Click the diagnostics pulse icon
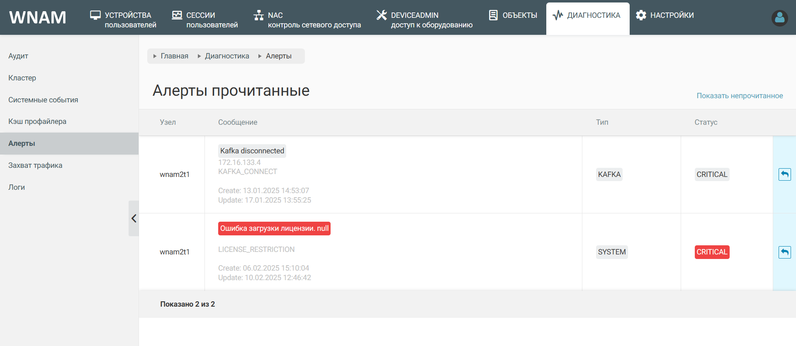Image resolution: width=796 pixels, height=346 pixels. point(557,15)
